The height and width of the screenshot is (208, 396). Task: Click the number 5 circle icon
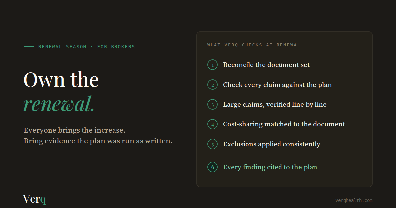(x=213, y=144)
